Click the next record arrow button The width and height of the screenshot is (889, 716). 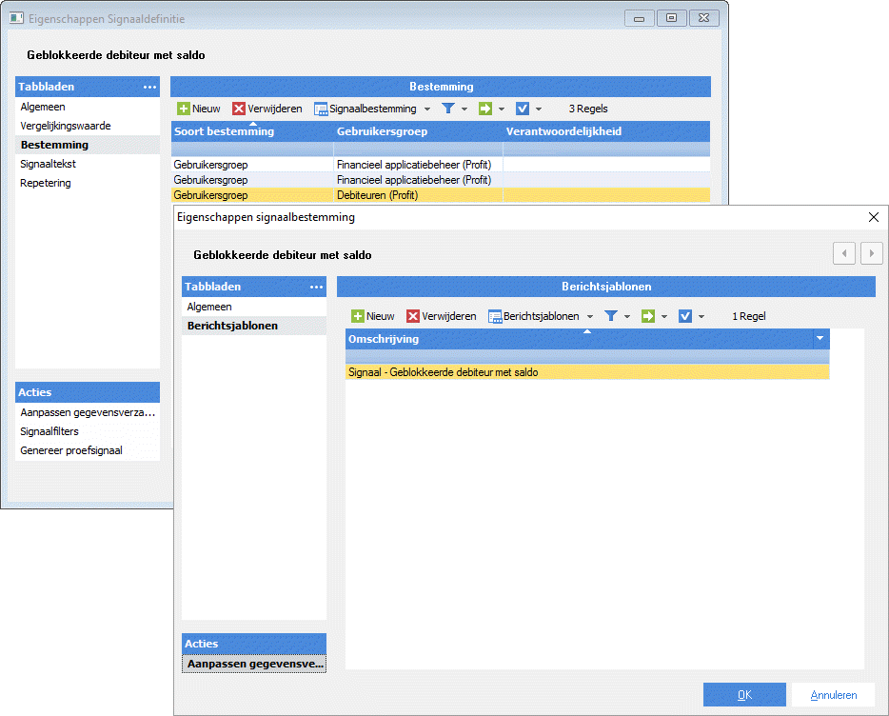point(871,253)
